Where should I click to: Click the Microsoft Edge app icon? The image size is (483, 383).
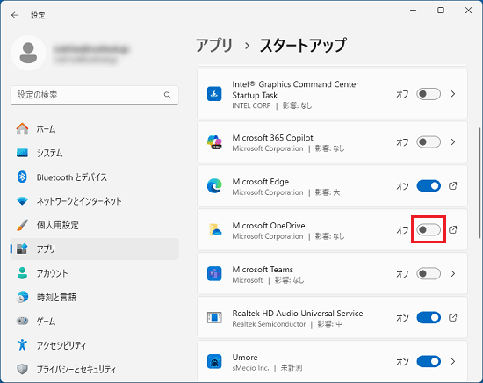[x=214, y=186]
